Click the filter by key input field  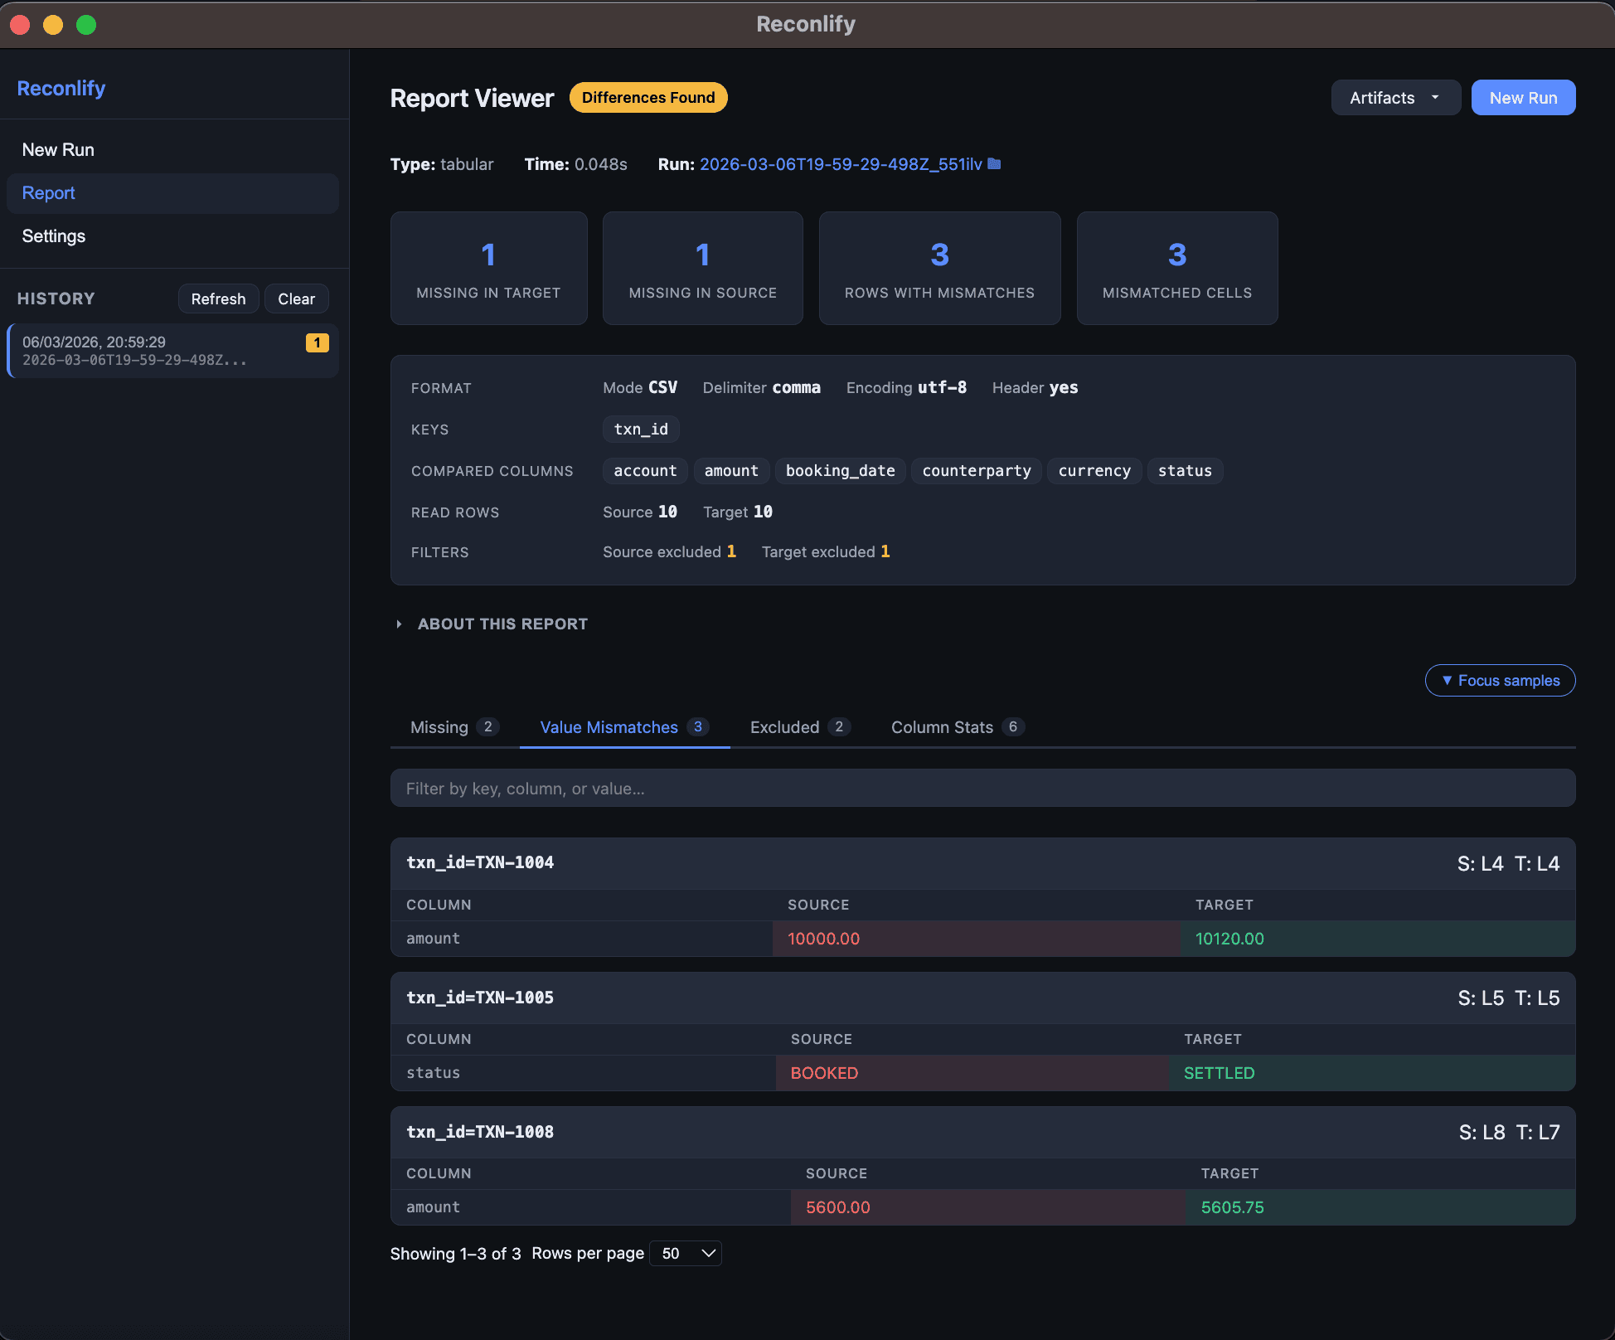(x=982, y=789)
